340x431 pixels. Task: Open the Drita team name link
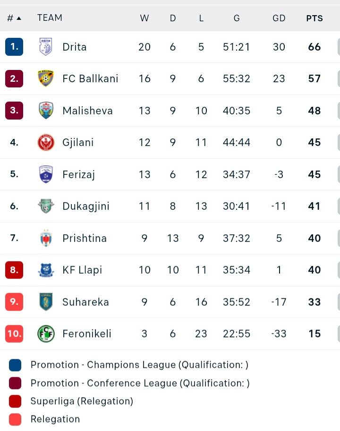(x=75, y=47)
